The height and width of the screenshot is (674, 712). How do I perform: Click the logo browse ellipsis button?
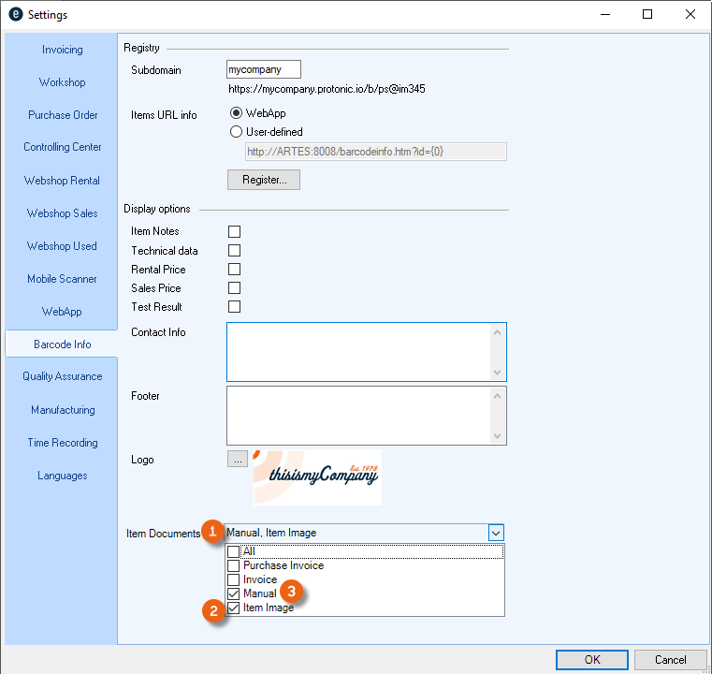coord(238,460)
